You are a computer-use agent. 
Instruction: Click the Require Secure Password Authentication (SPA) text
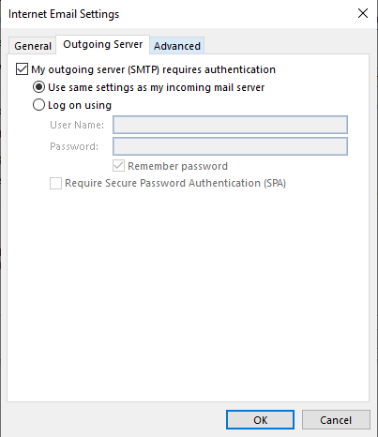coord(175,183)
